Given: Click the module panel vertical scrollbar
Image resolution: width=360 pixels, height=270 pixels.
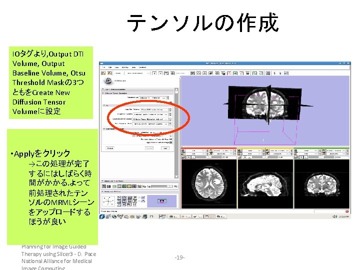Looking at the screenshot, I should point(176,133).
